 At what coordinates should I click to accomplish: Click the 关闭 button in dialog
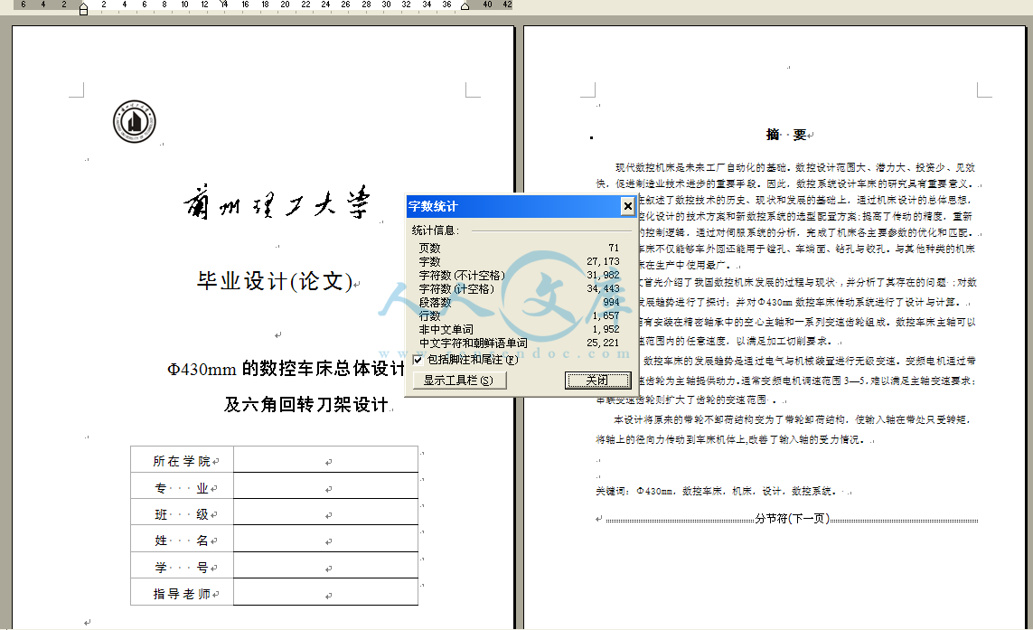(597, 381)
